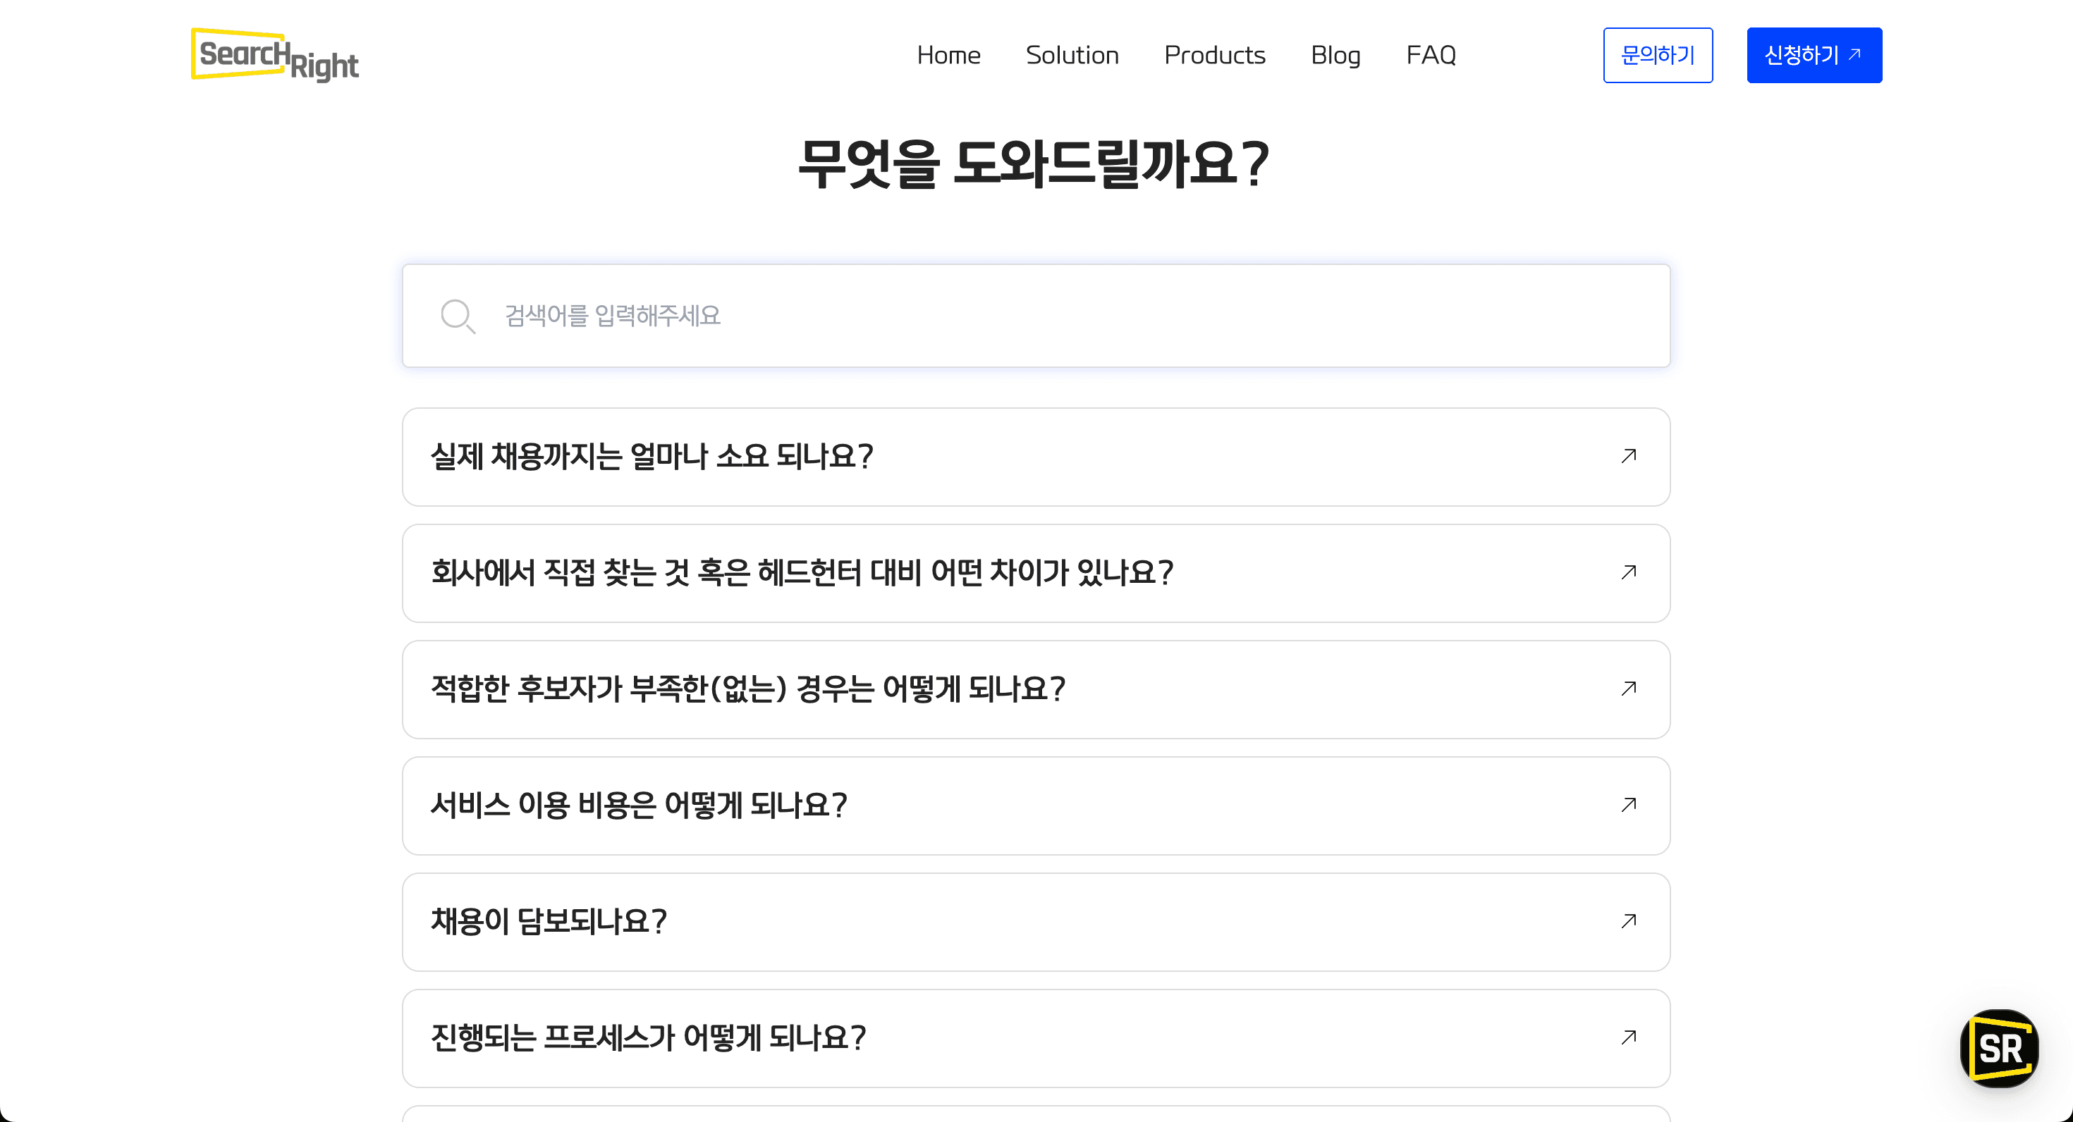Click the magnifying glass search icon
The height and width of the screenshot is (1122, 2073).
click(458, 316)
